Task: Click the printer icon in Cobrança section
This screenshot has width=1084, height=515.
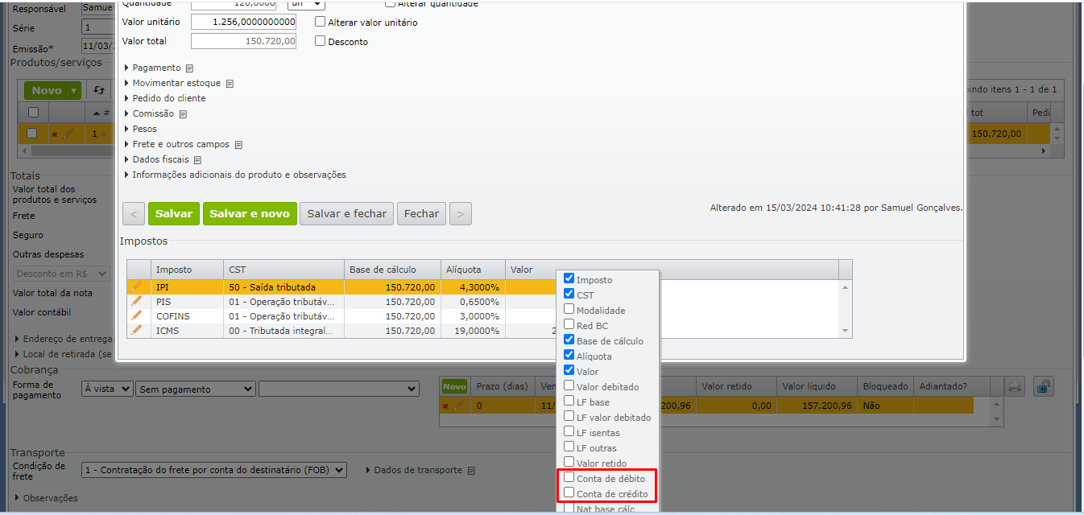Action: 1015,387
